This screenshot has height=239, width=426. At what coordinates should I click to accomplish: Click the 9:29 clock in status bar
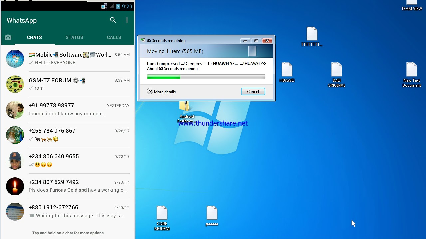pyautogui.click(x=127, y=6)
